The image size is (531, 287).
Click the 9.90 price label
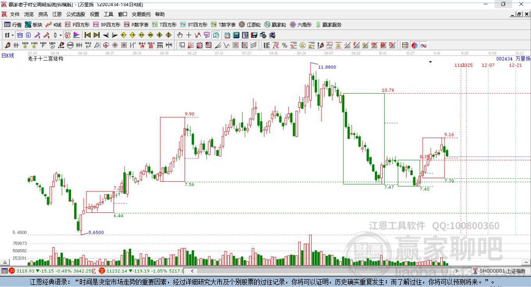click(x=190, y=114)
